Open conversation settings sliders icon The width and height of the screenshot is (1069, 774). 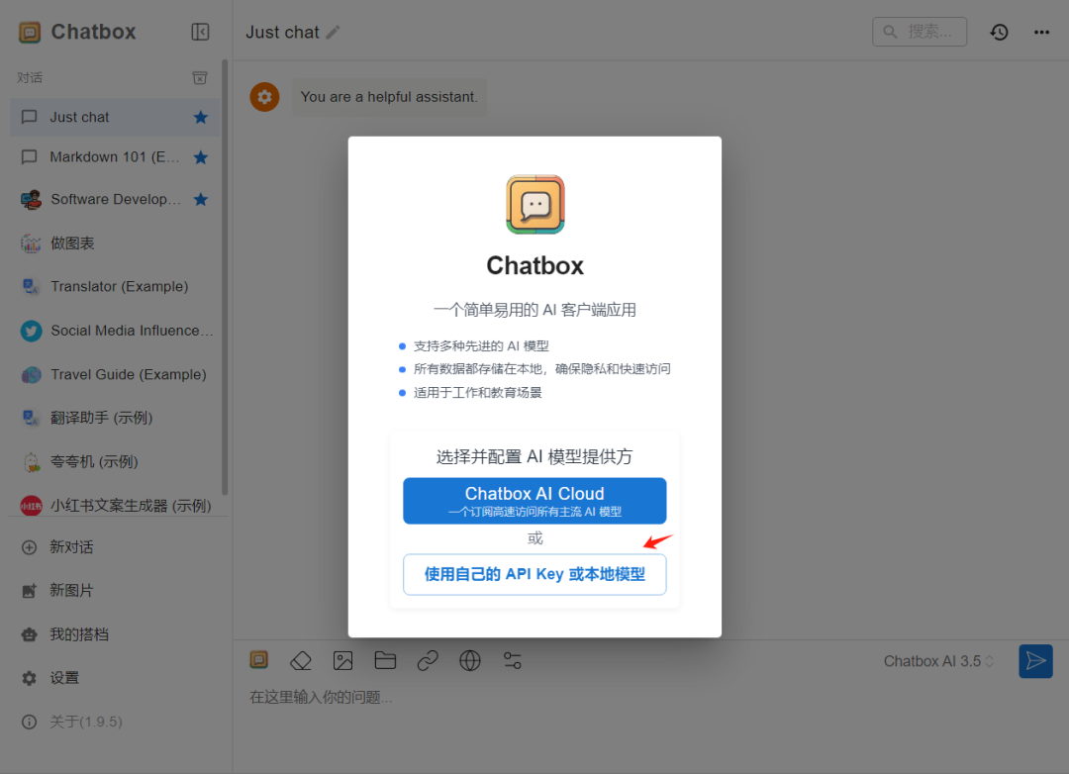point(513,661)
